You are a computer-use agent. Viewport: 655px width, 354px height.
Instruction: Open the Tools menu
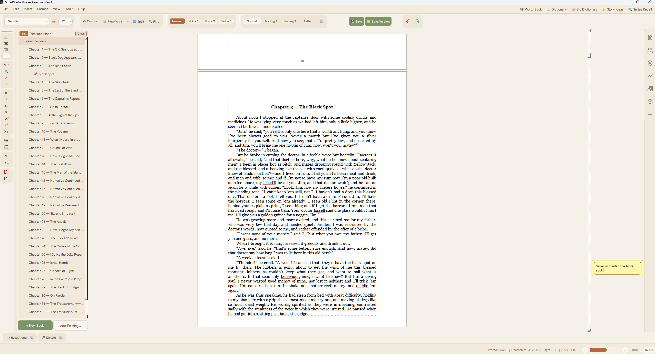pyautogui.click(x=69, y=9)
